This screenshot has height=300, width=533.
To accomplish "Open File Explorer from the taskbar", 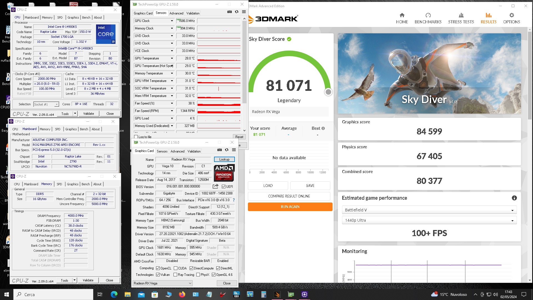I will [x=127, y=294].
